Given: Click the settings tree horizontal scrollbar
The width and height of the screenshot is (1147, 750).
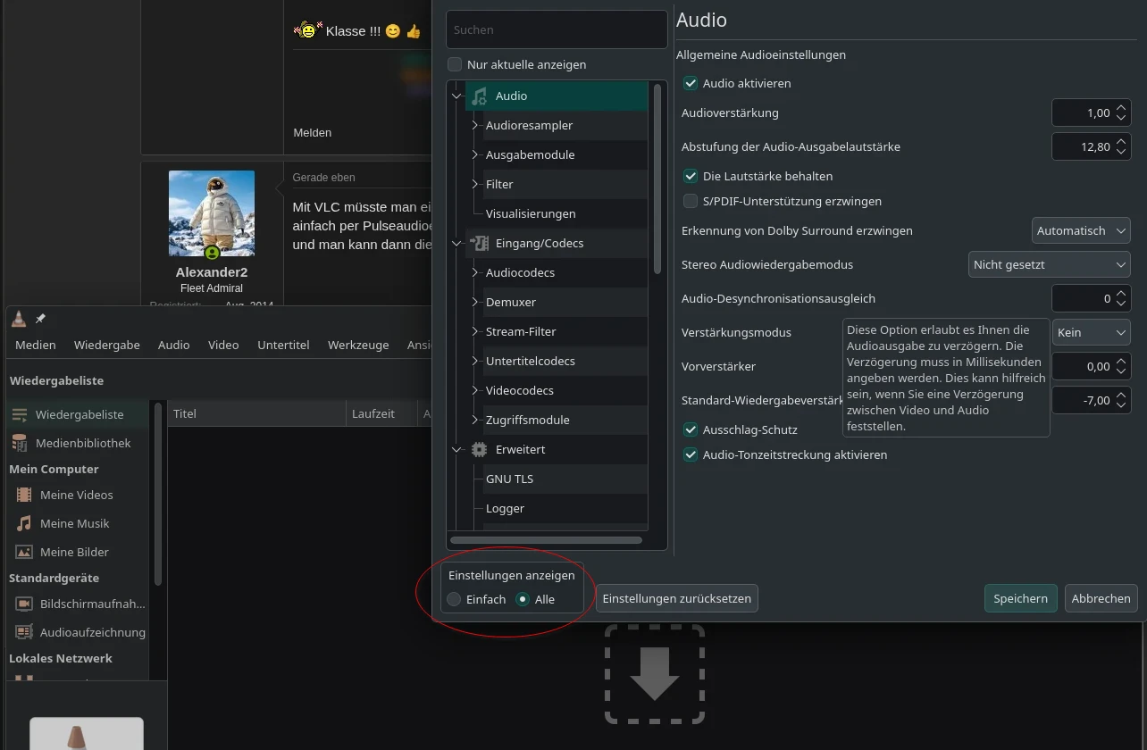Looking at the screenshot, I should (x=546, y=540).
